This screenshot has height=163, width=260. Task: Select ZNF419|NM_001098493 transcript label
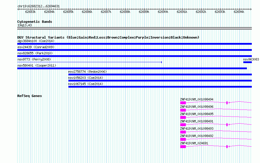click(197, 129)
